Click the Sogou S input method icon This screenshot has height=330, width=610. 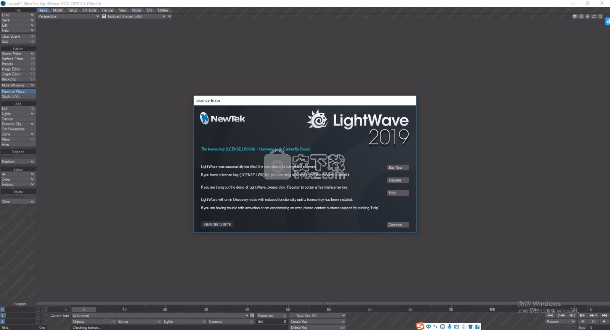420,326
